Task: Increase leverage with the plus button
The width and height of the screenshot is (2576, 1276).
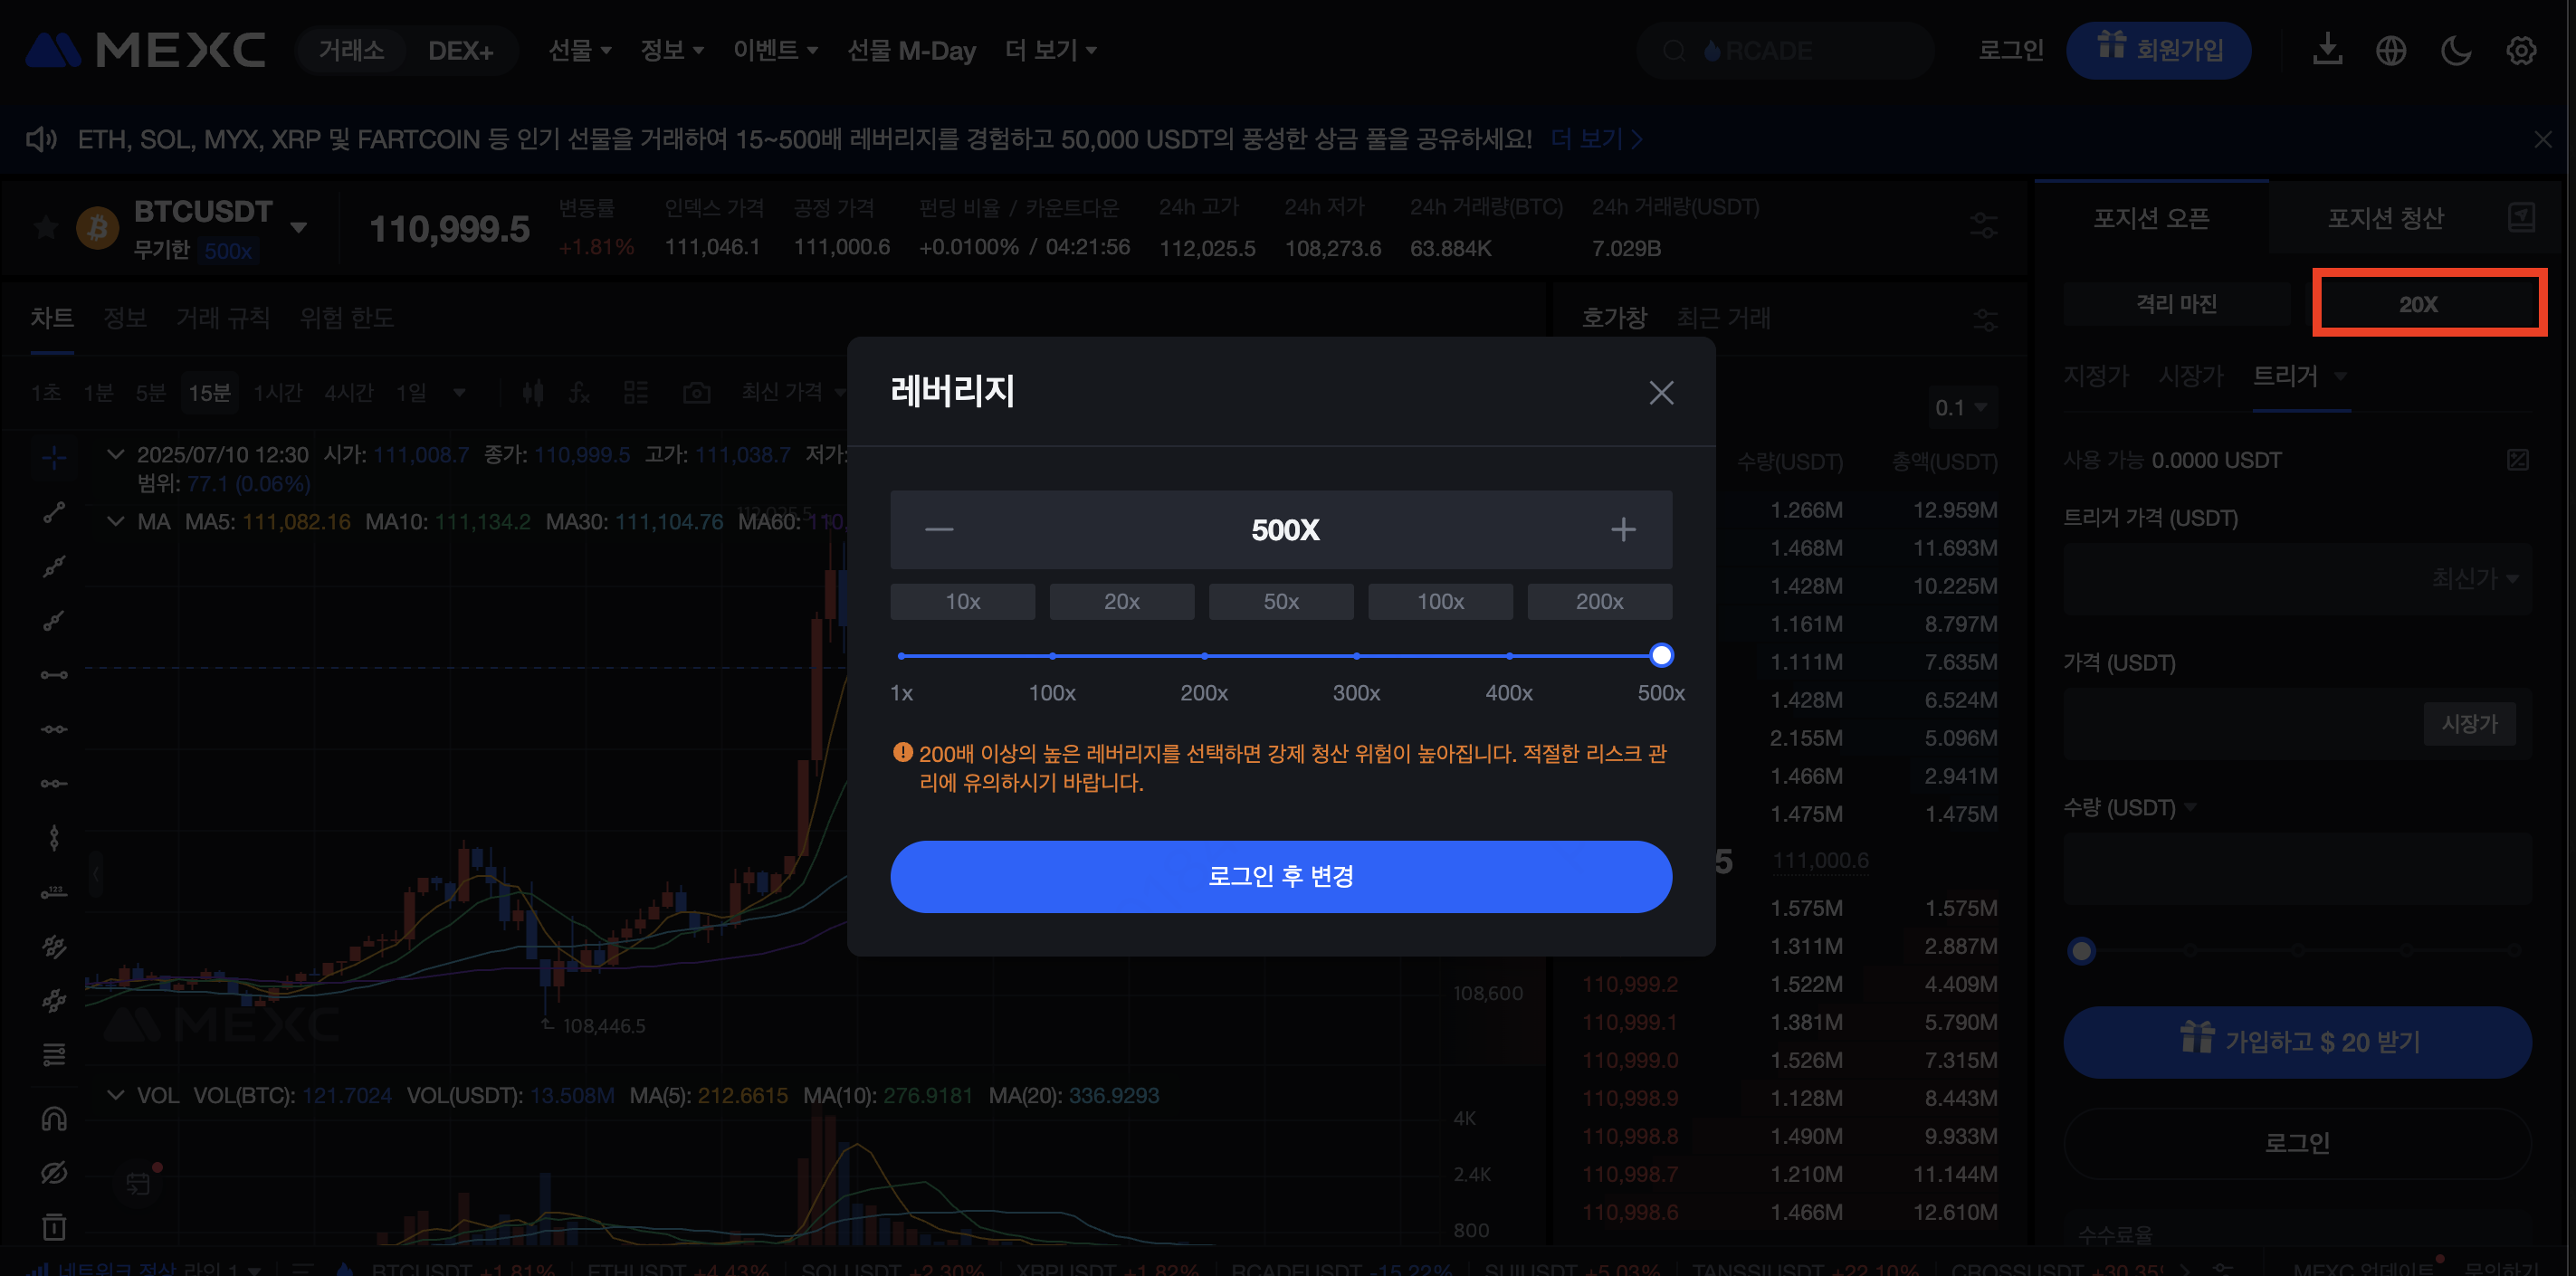Action: (x=1623, y=529)
